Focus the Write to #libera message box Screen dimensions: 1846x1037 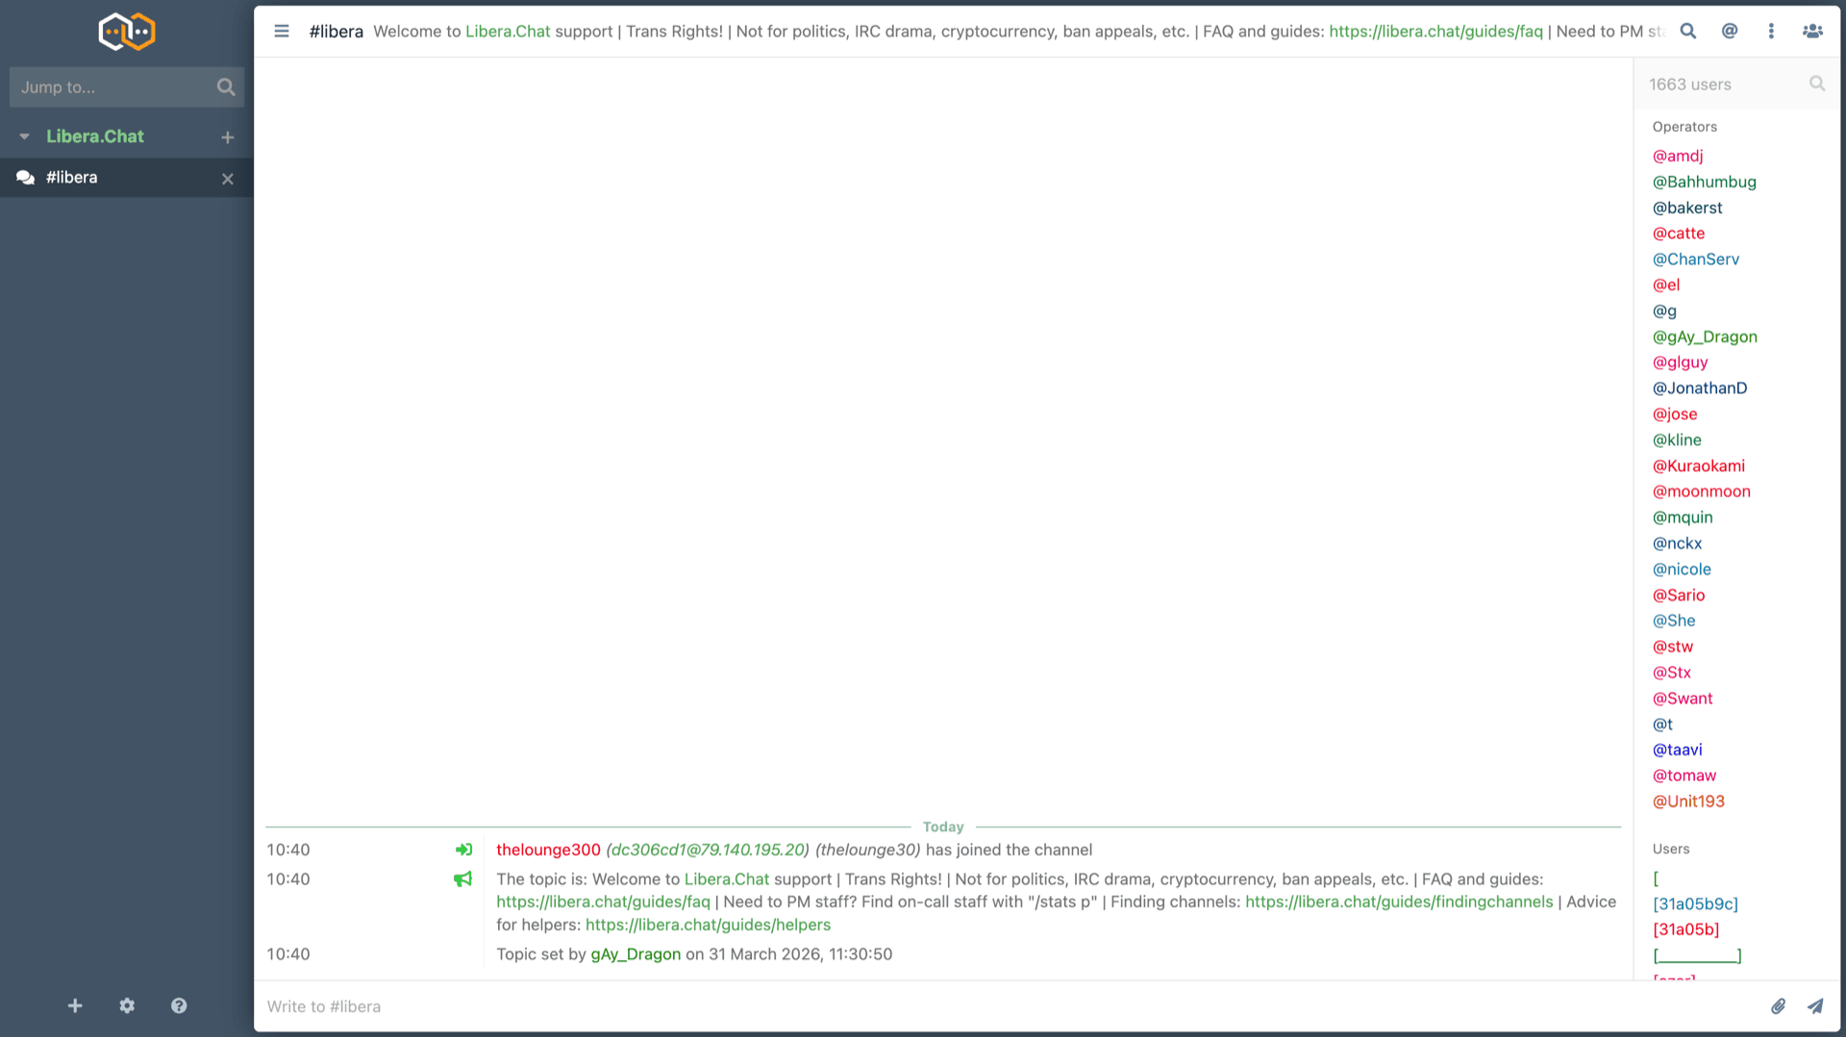tap(1010, 1006)
